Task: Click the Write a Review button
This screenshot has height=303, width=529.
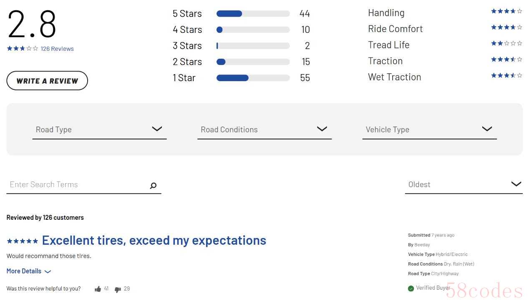Action: (47, 81)
